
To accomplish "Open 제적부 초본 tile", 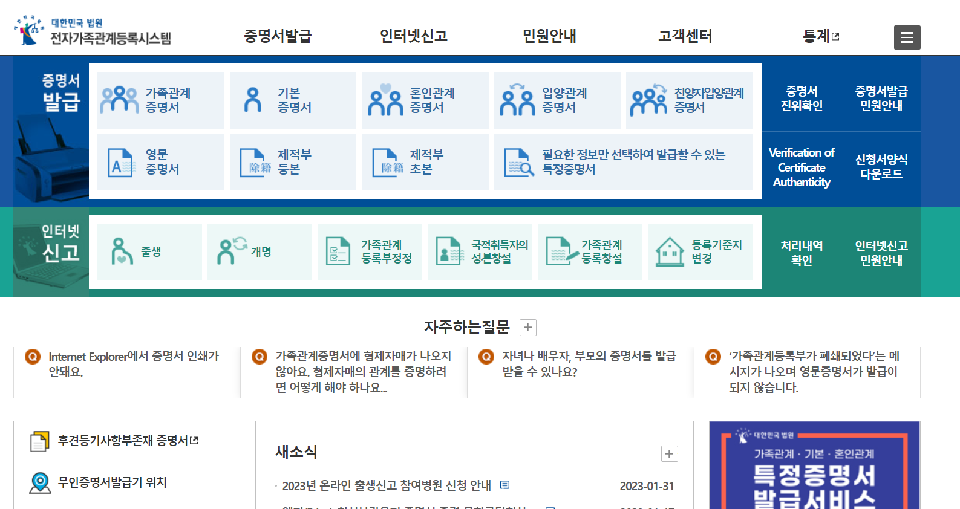I will [425, 162].
